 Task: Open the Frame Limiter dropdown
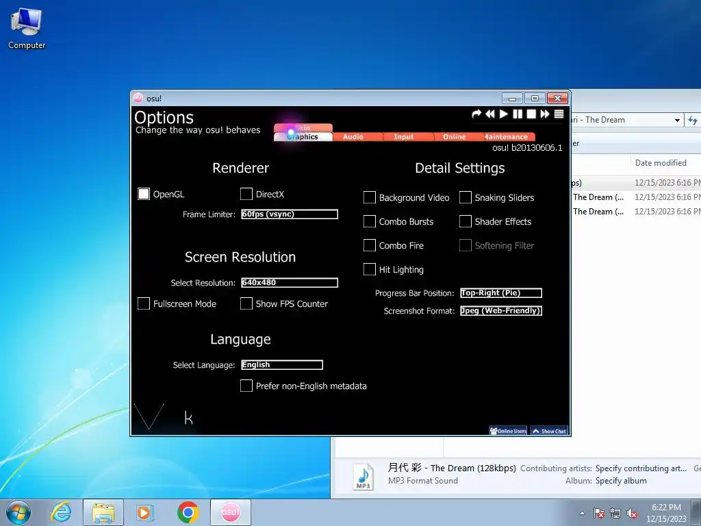290,214
